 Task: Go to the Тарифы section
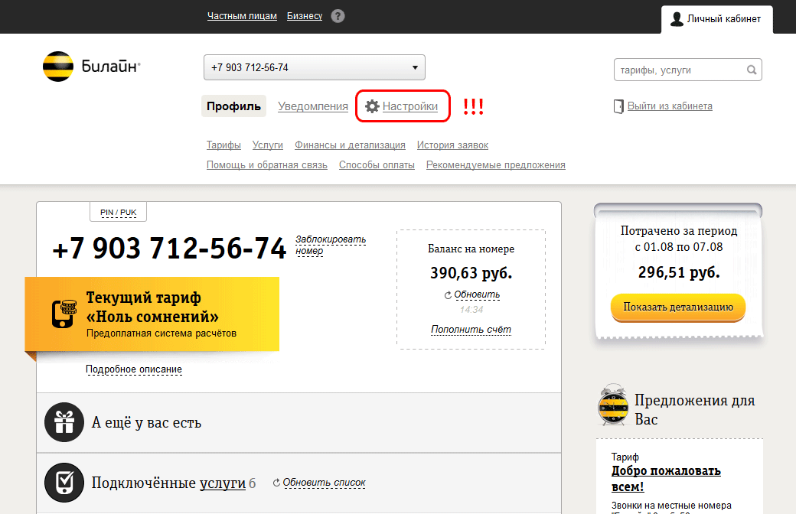[x=223, y=145]
